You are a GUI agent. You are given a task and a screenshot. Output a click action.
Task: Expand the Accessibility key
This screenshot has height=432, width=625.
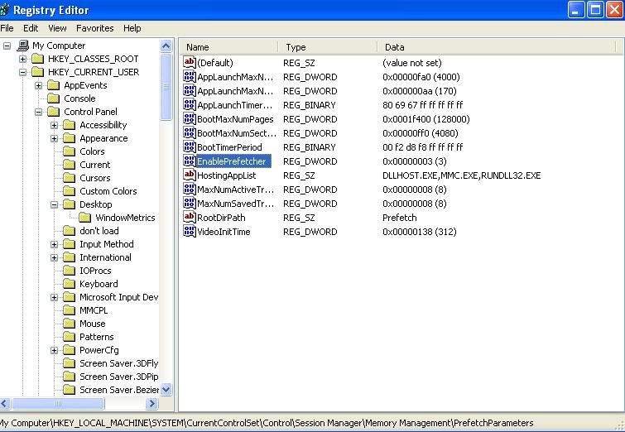(54, 125)
